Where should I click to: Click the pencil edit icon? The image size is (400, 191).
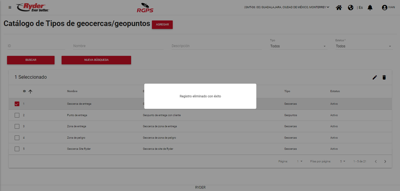click(374, 78)
